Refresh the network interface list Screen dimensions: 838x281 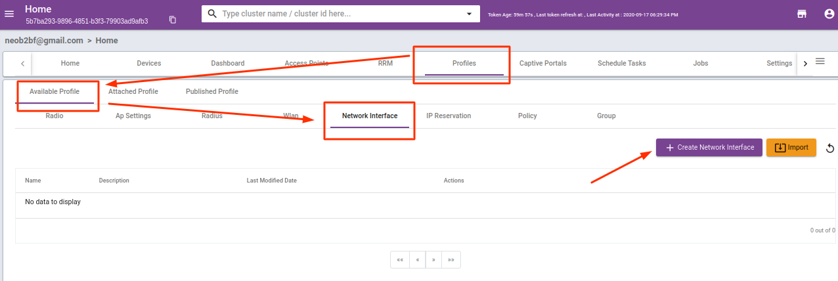(x=829, y=148)
